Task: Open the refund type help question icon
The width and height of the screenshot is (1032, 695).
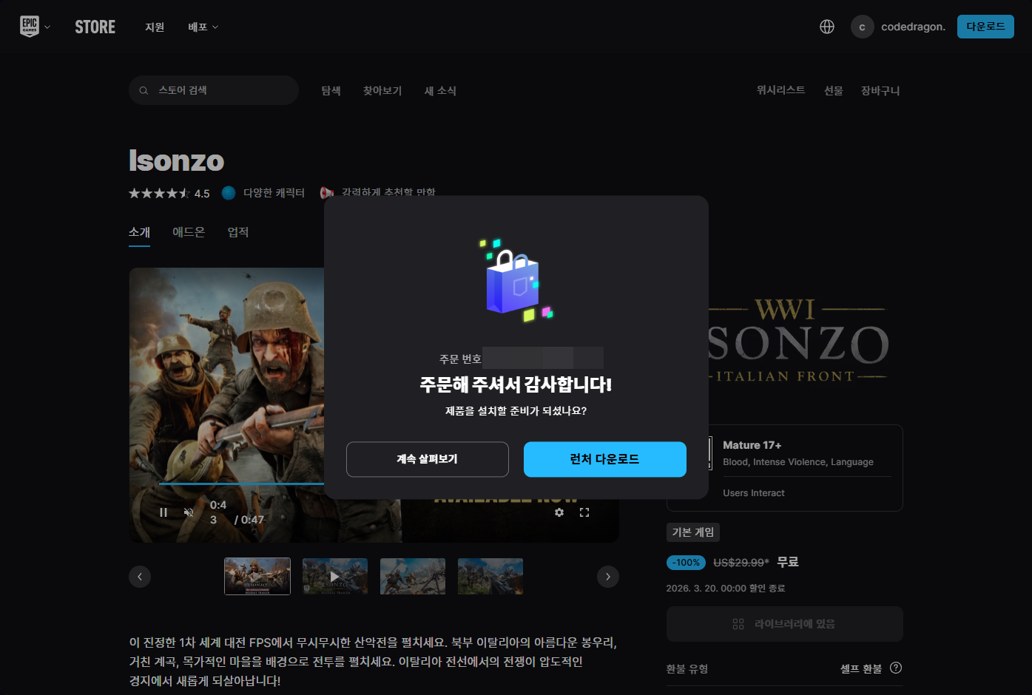Action: [x=896, y=668]
